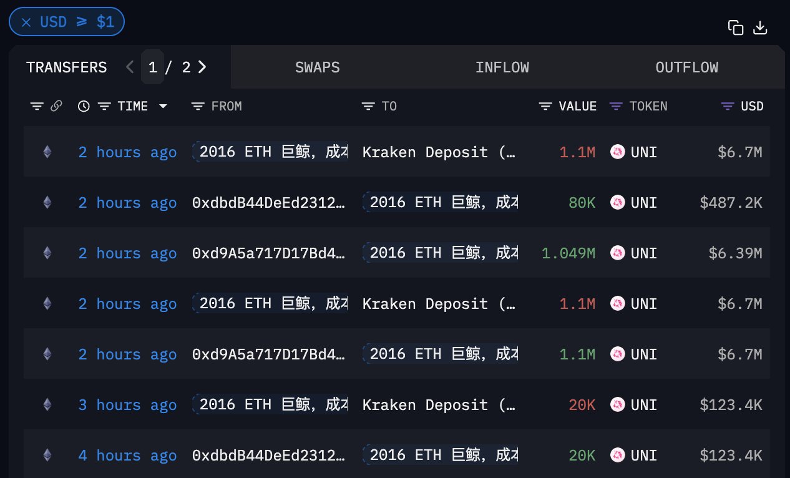Download the transfers table
This screenshot has height=478, width=790.
tap(760, 27)
